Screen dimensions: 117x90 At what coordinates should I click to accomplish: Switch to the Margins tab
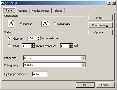pos(22,11)
